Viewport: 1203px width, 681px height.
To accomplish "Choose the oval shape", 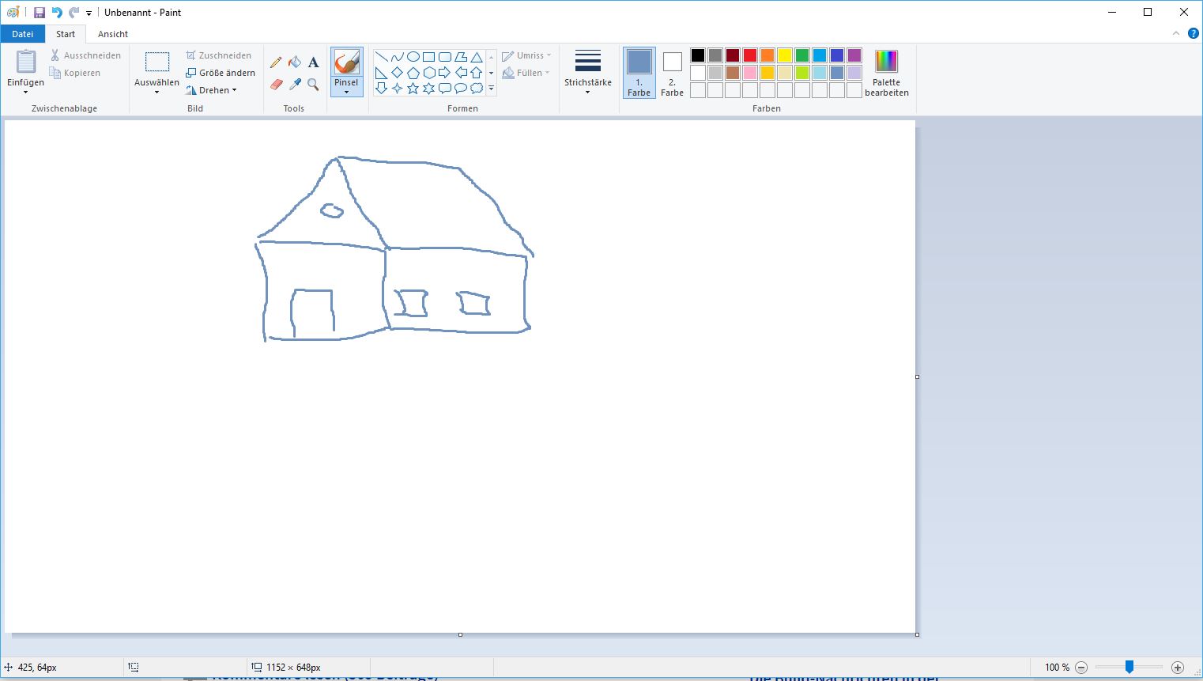I will (413, 57).
